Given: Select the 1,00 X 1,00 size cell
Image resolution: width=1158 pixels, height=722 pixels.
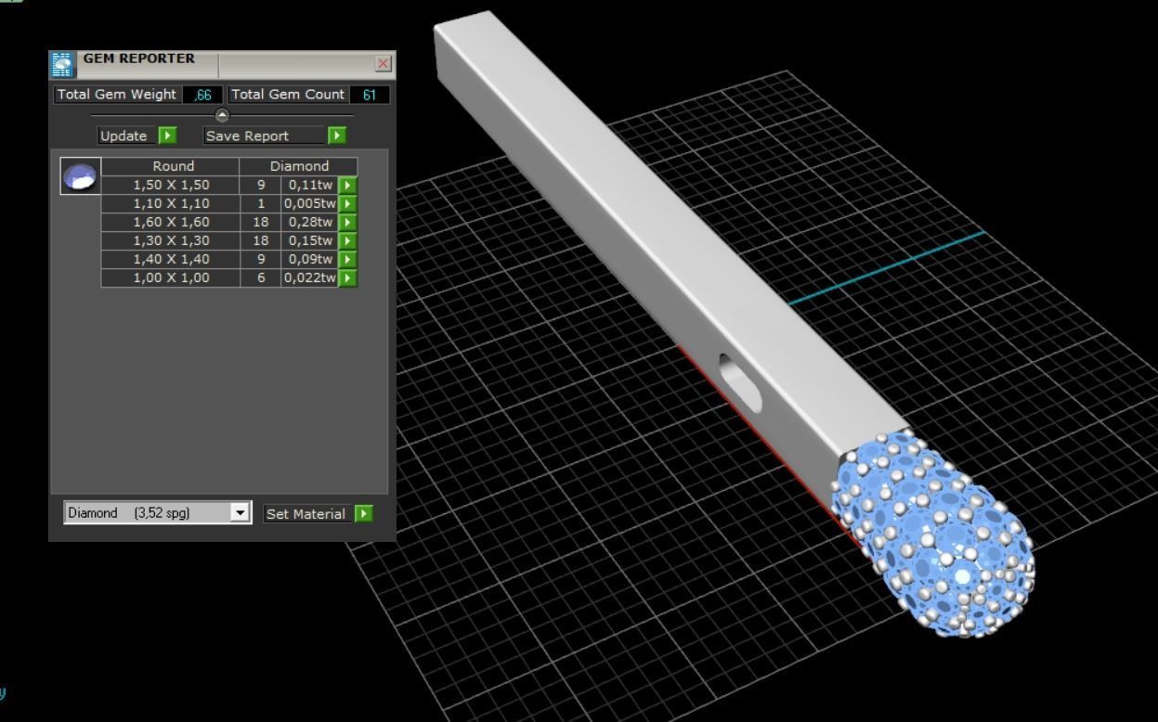Looking at the screenshot, I should tap(171, 277).
